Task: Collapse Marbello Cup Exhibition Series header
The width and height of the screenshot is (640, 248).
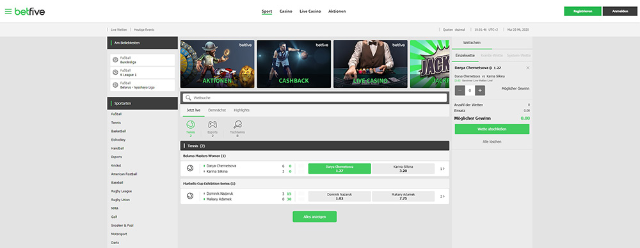Action: (315, 183)
